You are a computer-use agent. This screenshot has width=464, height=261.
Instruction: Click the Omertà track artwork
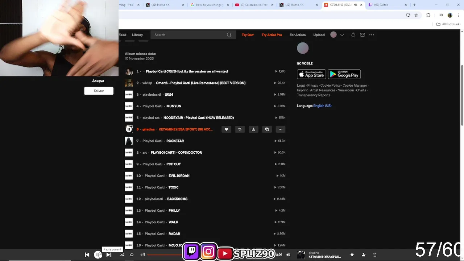[129, 83]
